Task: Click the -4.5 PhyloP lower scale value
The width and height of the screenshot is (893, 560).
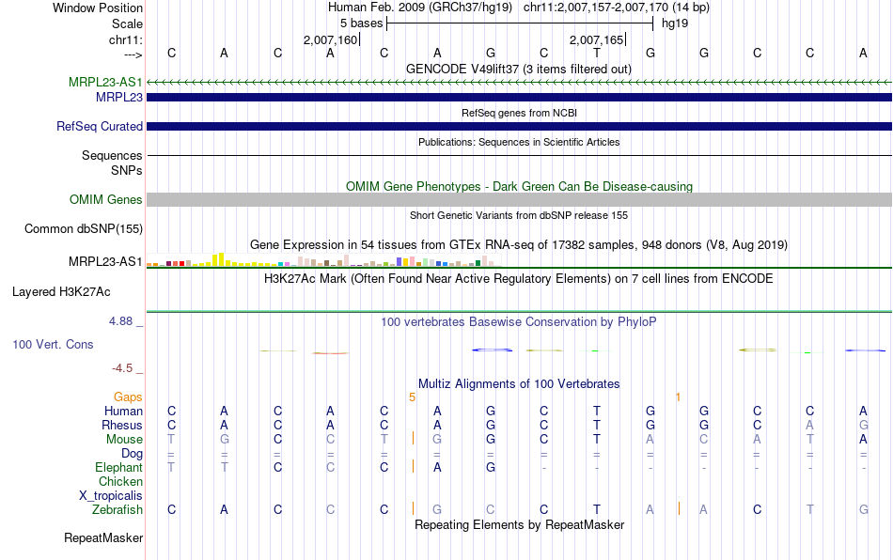Action: point(122,368)
